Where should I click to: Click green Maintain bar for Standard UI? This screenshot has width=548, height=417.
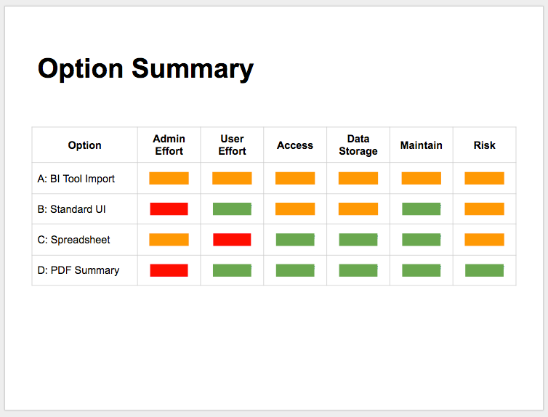(422, 209)
